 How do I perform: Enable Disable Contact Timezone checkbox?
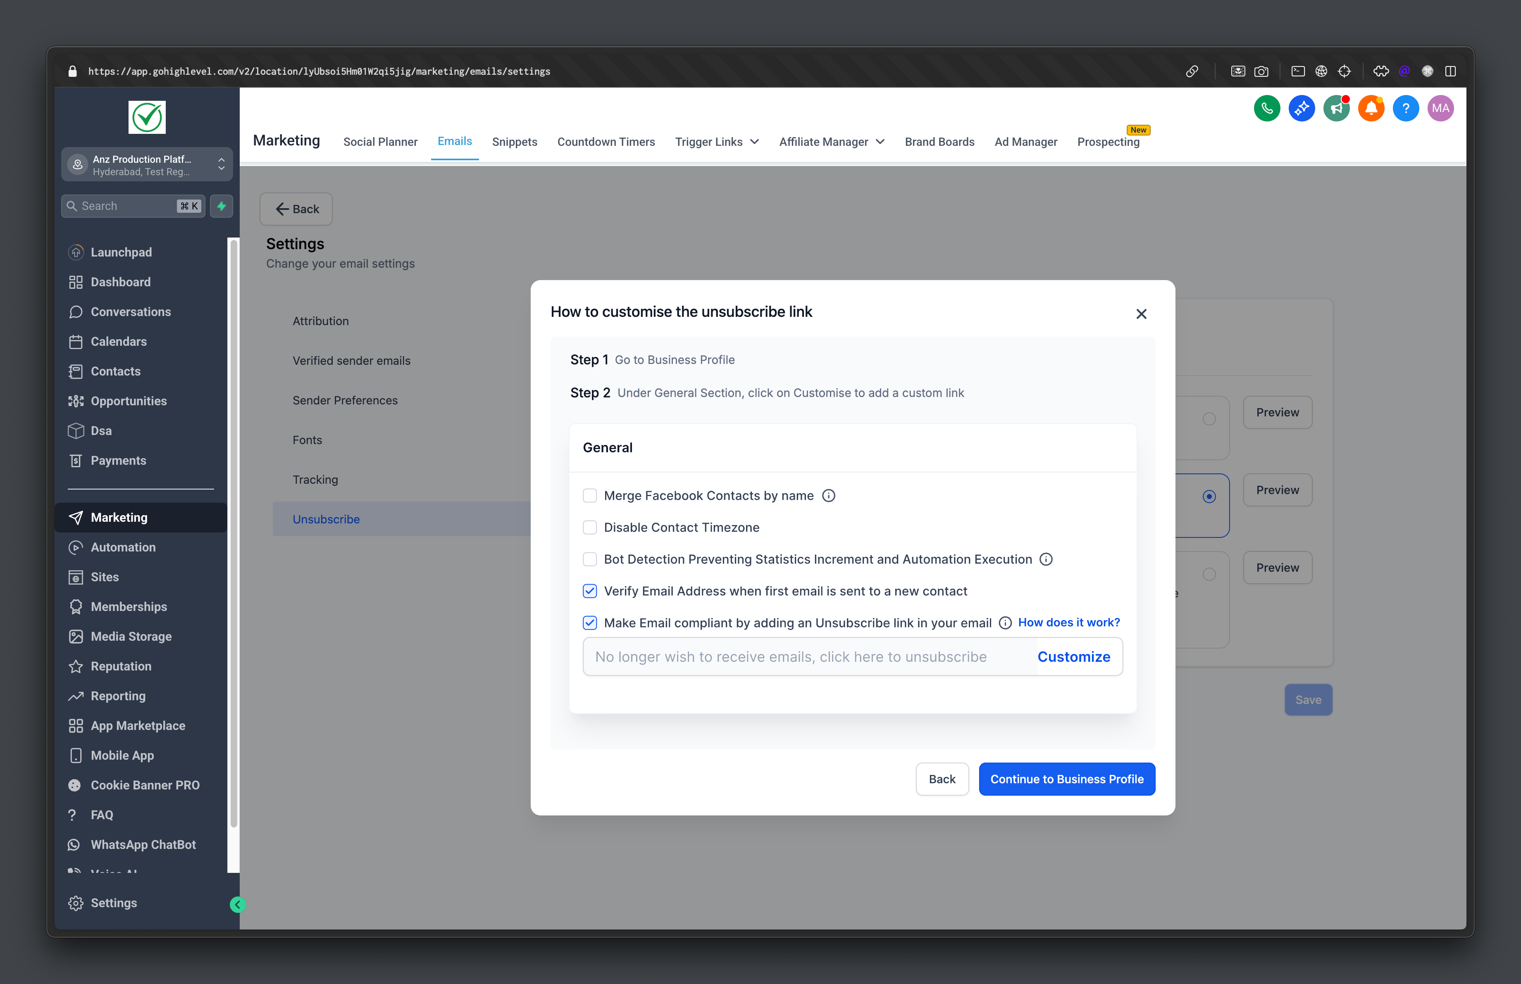[590, 528]
